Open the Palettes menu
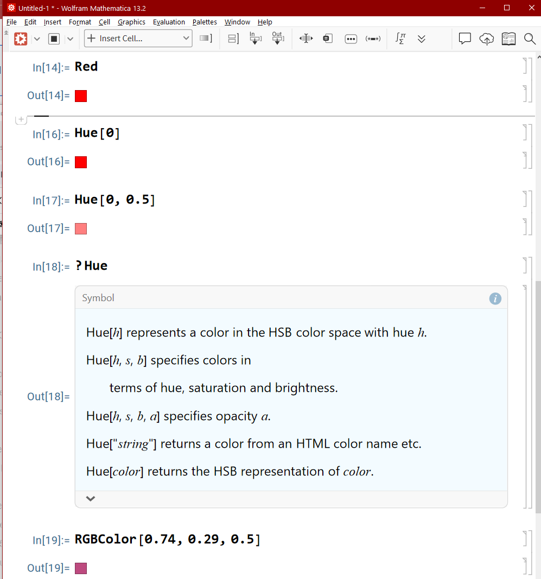The image size is (541, 579). click(205, 22)
